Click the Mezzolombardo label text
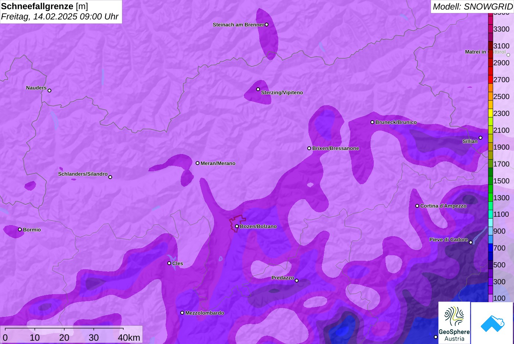The image size is (514, 344). click(204, 313)
